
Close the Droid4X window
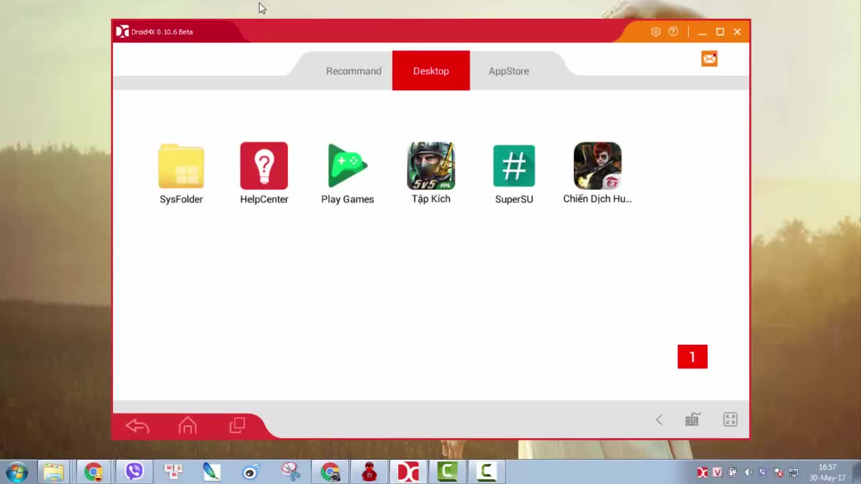[737, 32]
